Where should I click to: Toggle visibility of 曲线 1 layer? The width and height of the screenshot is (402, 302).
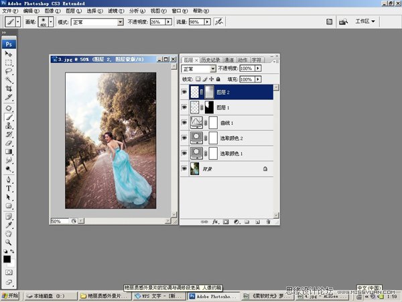coord(184,122)
